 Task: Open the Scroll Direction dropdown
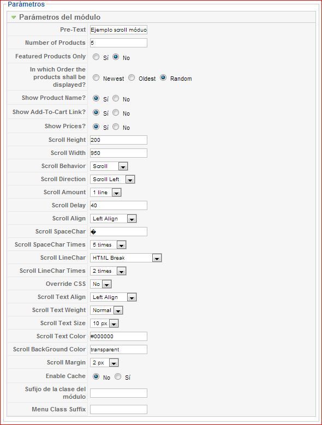pos(112,179)
